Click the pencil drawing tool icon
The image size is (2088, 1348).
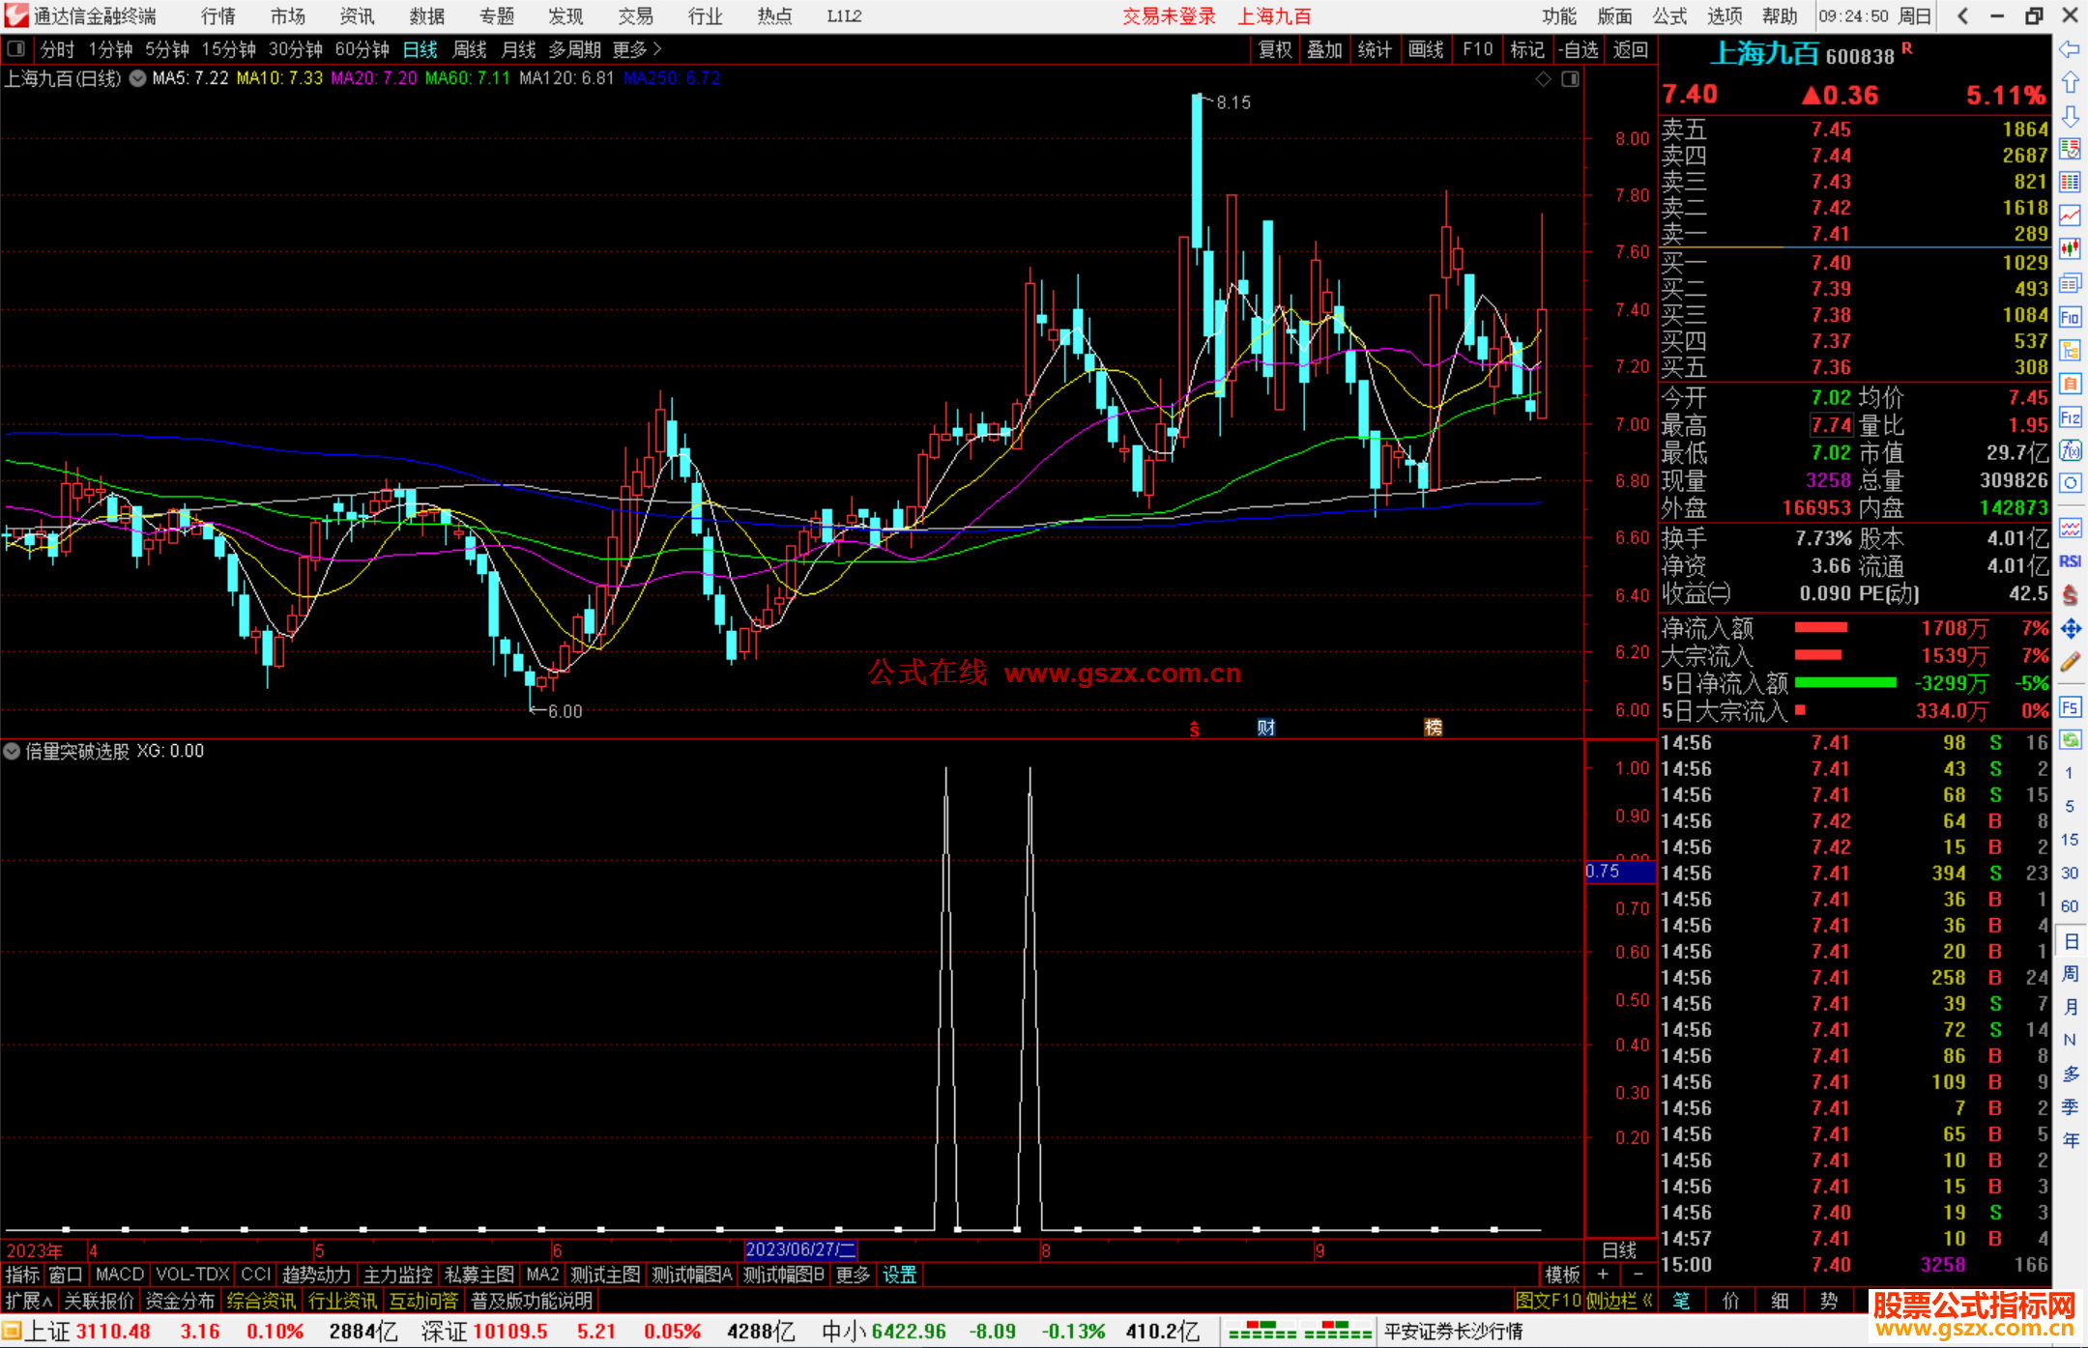click(x=2070, y=663)
